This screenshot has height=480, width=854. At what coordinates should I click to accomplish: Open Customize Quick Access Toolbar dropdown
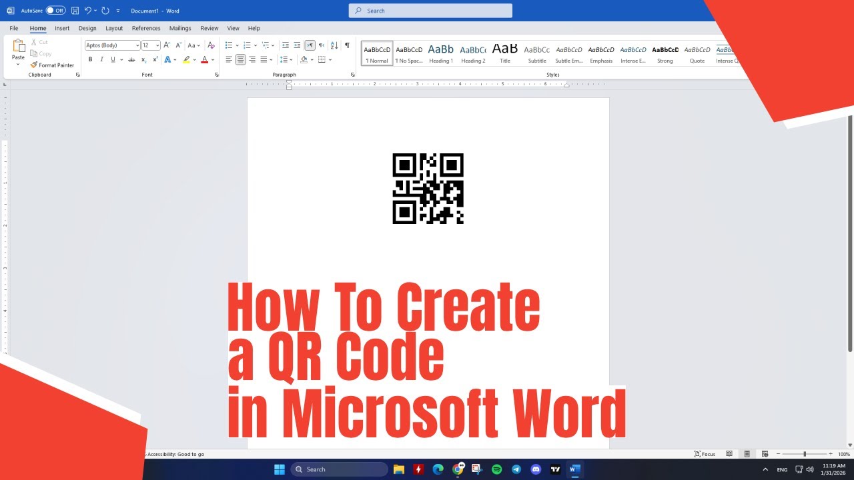coord(118,11)
